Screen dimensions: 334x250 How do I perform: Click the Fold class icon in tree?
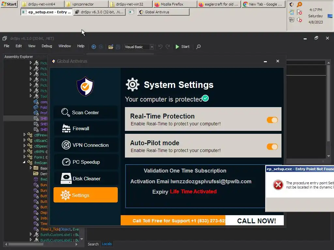coord(36,107)
